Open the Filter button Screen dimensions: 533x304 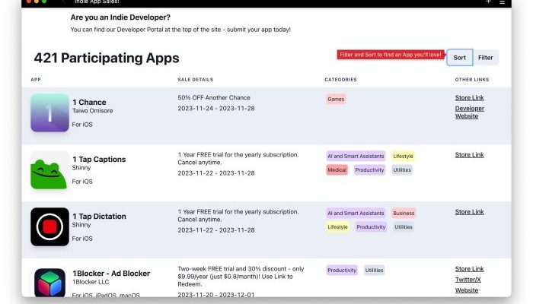pyautogui.click(x=486, y=58)
